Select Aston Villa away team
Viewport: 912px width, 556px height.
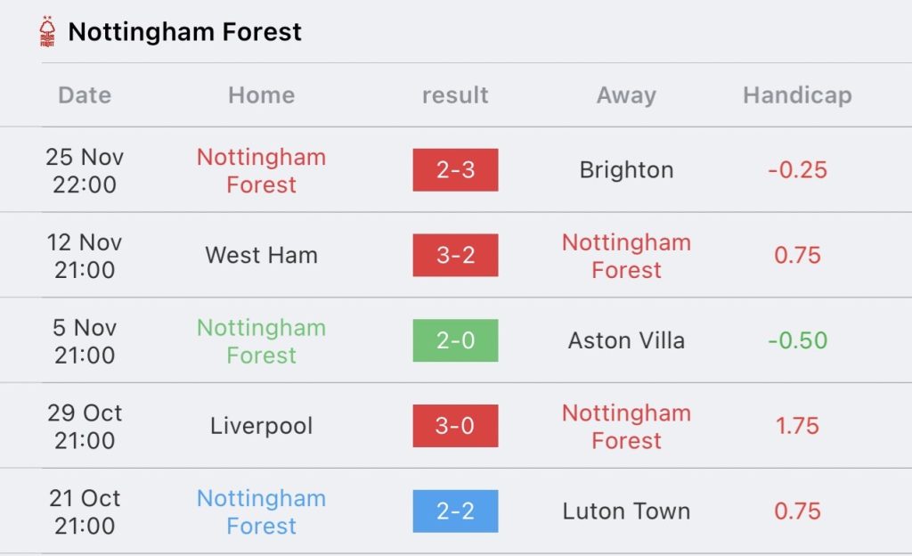tap(626, 340)
